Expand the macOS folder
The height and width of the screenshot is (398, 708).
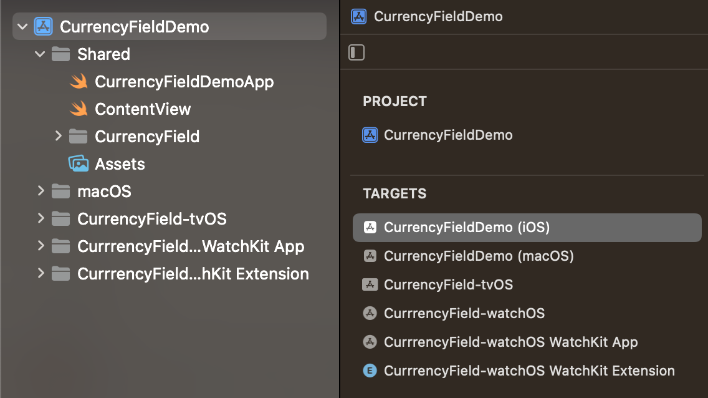tap(41, 192)
